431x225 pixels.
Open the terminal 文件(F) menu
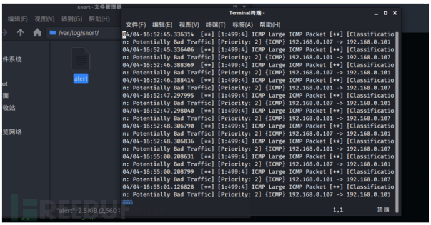[136, 25]
